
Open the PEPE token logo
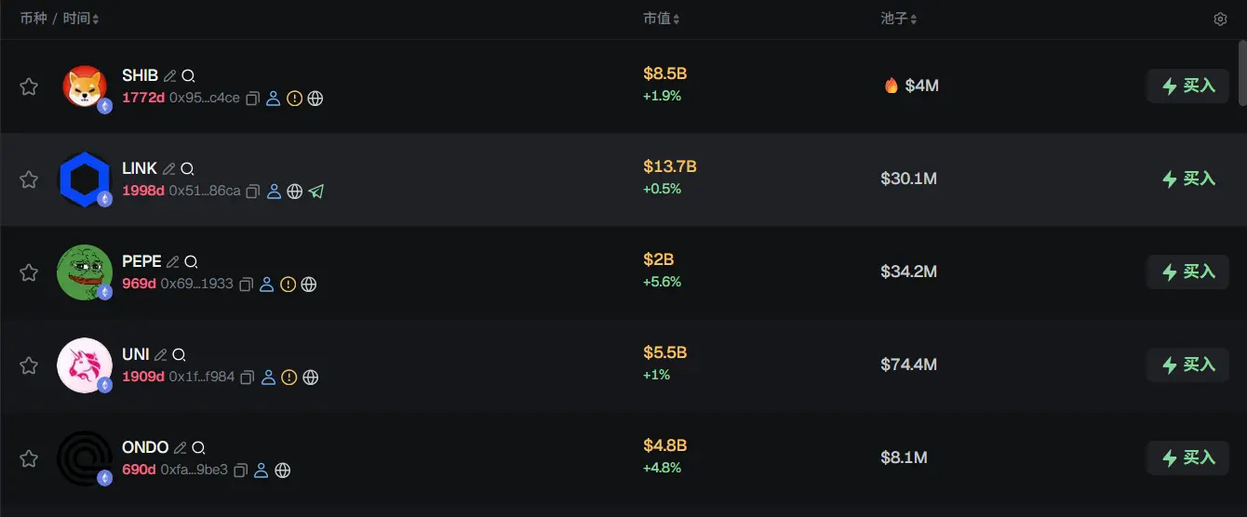(x=84, y=272)
